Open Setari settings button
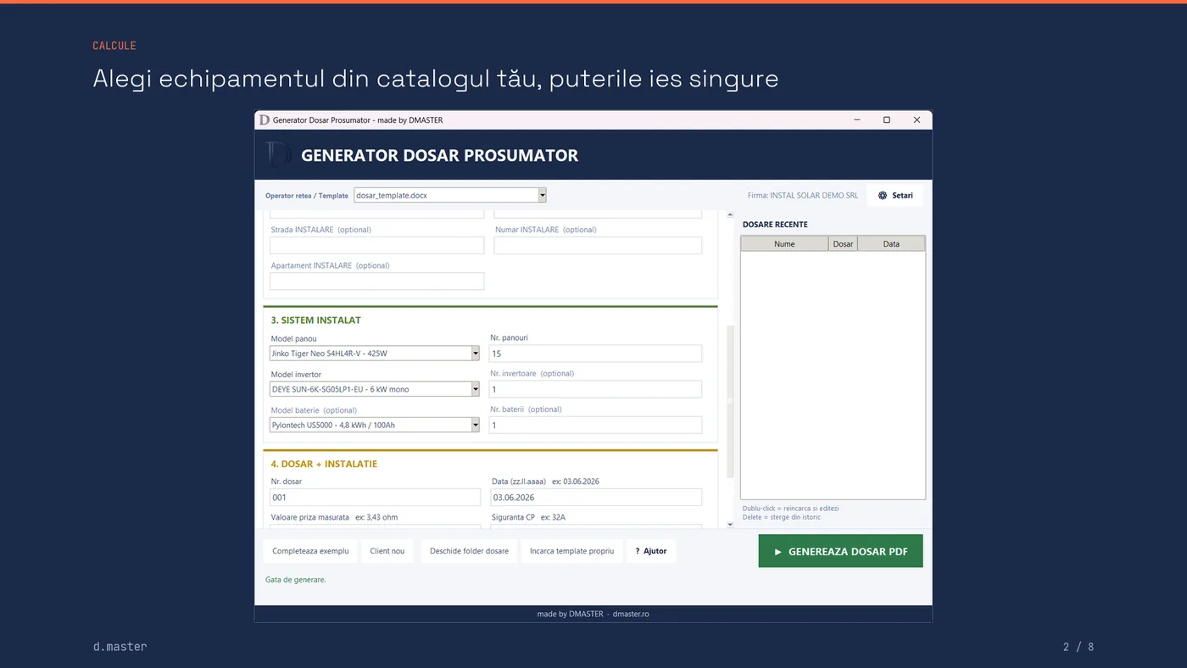Viewport: 1187px width, 668px height. pos(895,195)
